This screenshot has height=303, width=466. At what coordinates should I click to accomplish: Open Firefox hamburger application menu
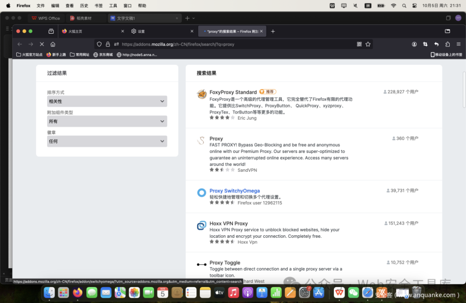click(x=459, y=44)
